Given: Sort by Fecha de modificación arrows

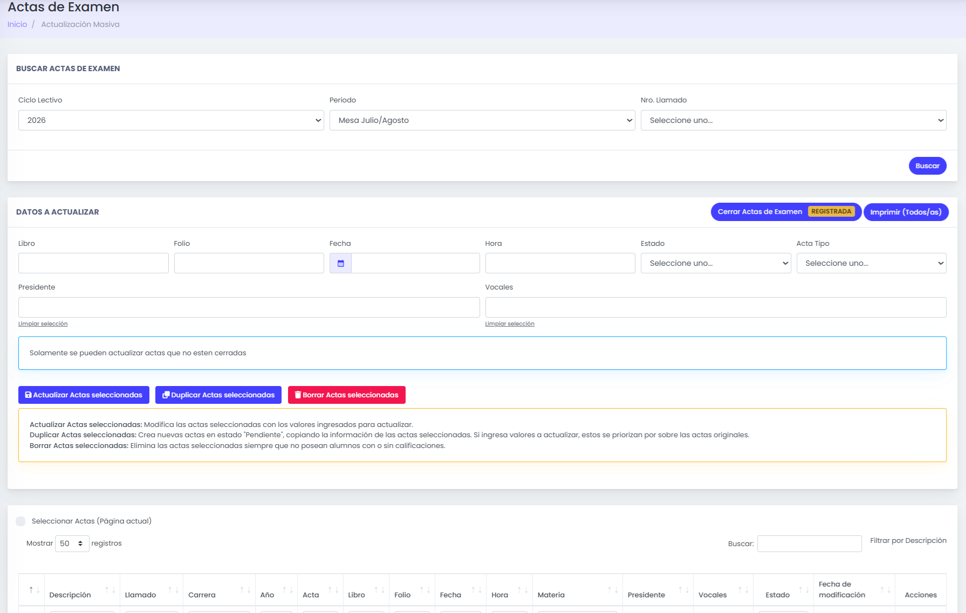Looking at the screenshot, I should (886, 590).
